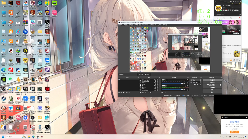The width and height of the screenshot is (248, 139).
Task: Open OBS Tools menu
Action: [160, 25]
